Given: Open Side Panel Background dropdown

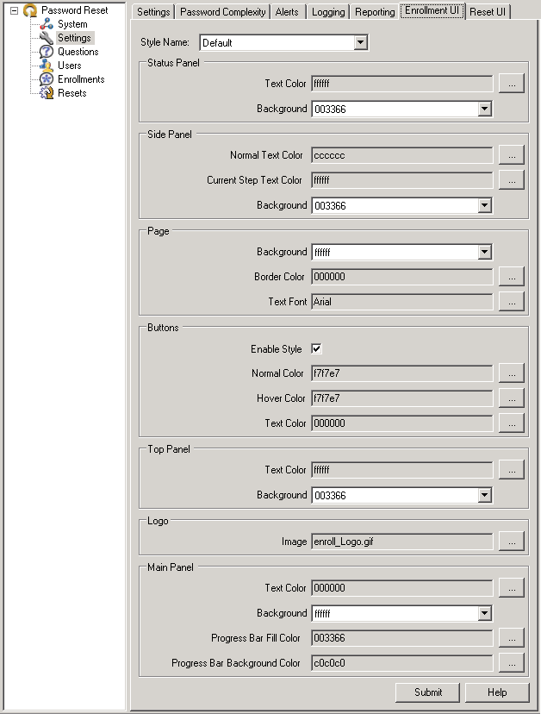Looking at the screenshot, I should pyautogui.click(x=485, y=205).
